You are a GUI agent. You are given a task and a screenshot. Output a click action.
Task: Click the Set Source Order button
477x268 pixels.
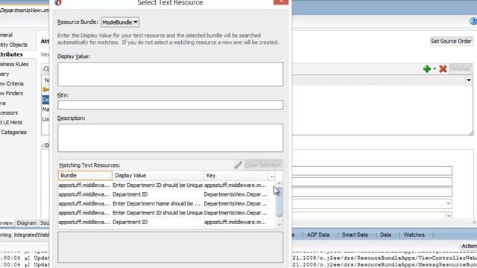point(451,42)
